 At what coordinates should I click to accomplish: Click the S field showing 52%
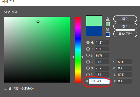pos(102,49)
